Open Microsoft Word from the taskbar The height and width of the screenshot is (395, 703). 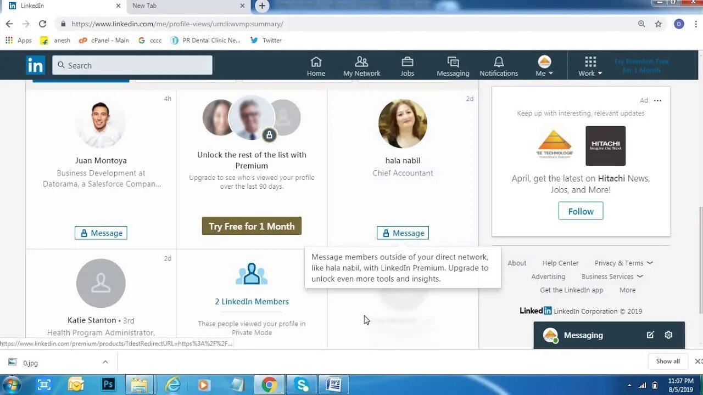coord(333,385)
